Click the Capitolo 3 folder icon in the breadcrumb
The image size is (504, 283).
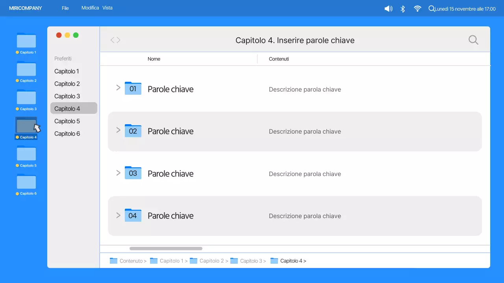[234, 261]
